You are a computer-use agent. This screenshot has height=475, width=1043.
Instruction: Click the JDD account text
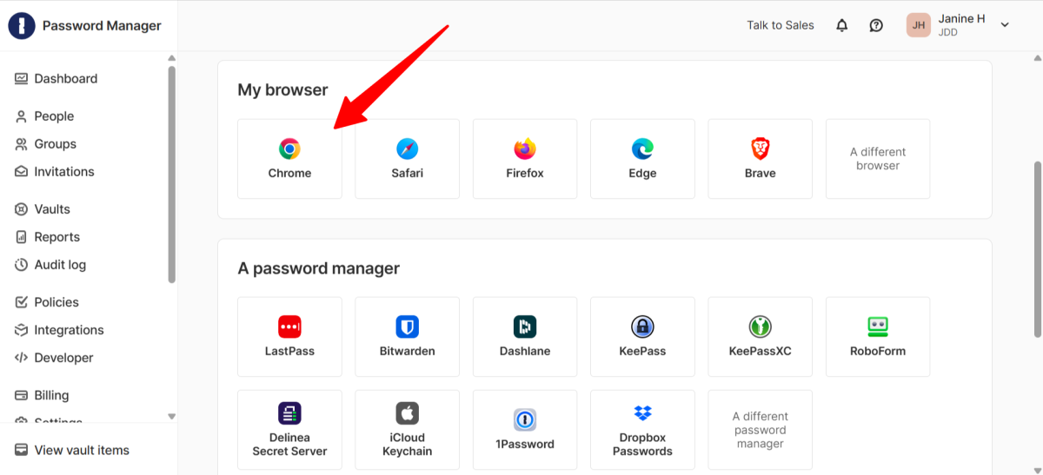(x=948, y=32)
